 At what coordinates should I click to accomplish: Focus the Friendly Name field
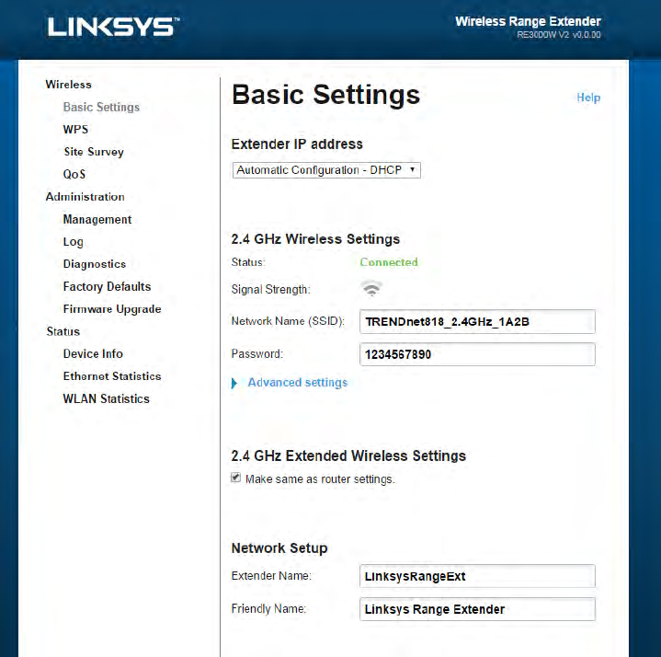pos(477,609)
